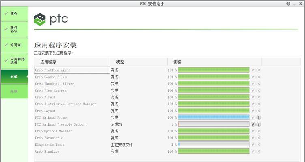Select the Creo Thumbnail Viewer row name
The image size is (305, 162).
[54, 84]
